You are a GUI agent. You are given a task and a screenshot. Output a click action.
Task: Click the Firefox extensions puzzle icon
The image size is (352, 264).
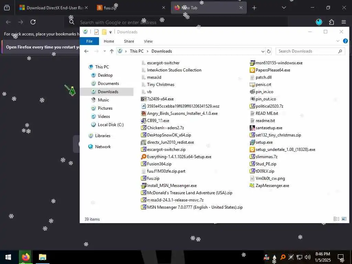[332, 22]
